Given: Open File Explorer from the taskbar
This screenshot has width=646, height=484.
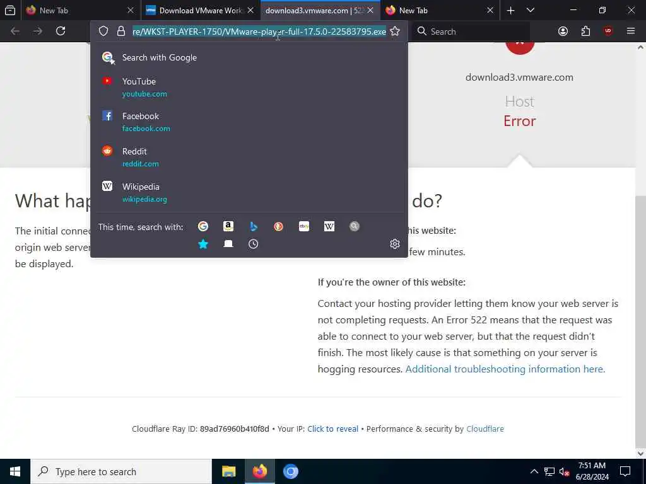Looking at the screenshot, I should click(x=228, y=471).
